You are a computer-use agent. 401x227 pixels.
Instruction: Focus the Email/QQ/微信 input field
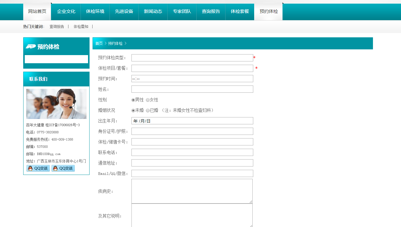(192, 173)
